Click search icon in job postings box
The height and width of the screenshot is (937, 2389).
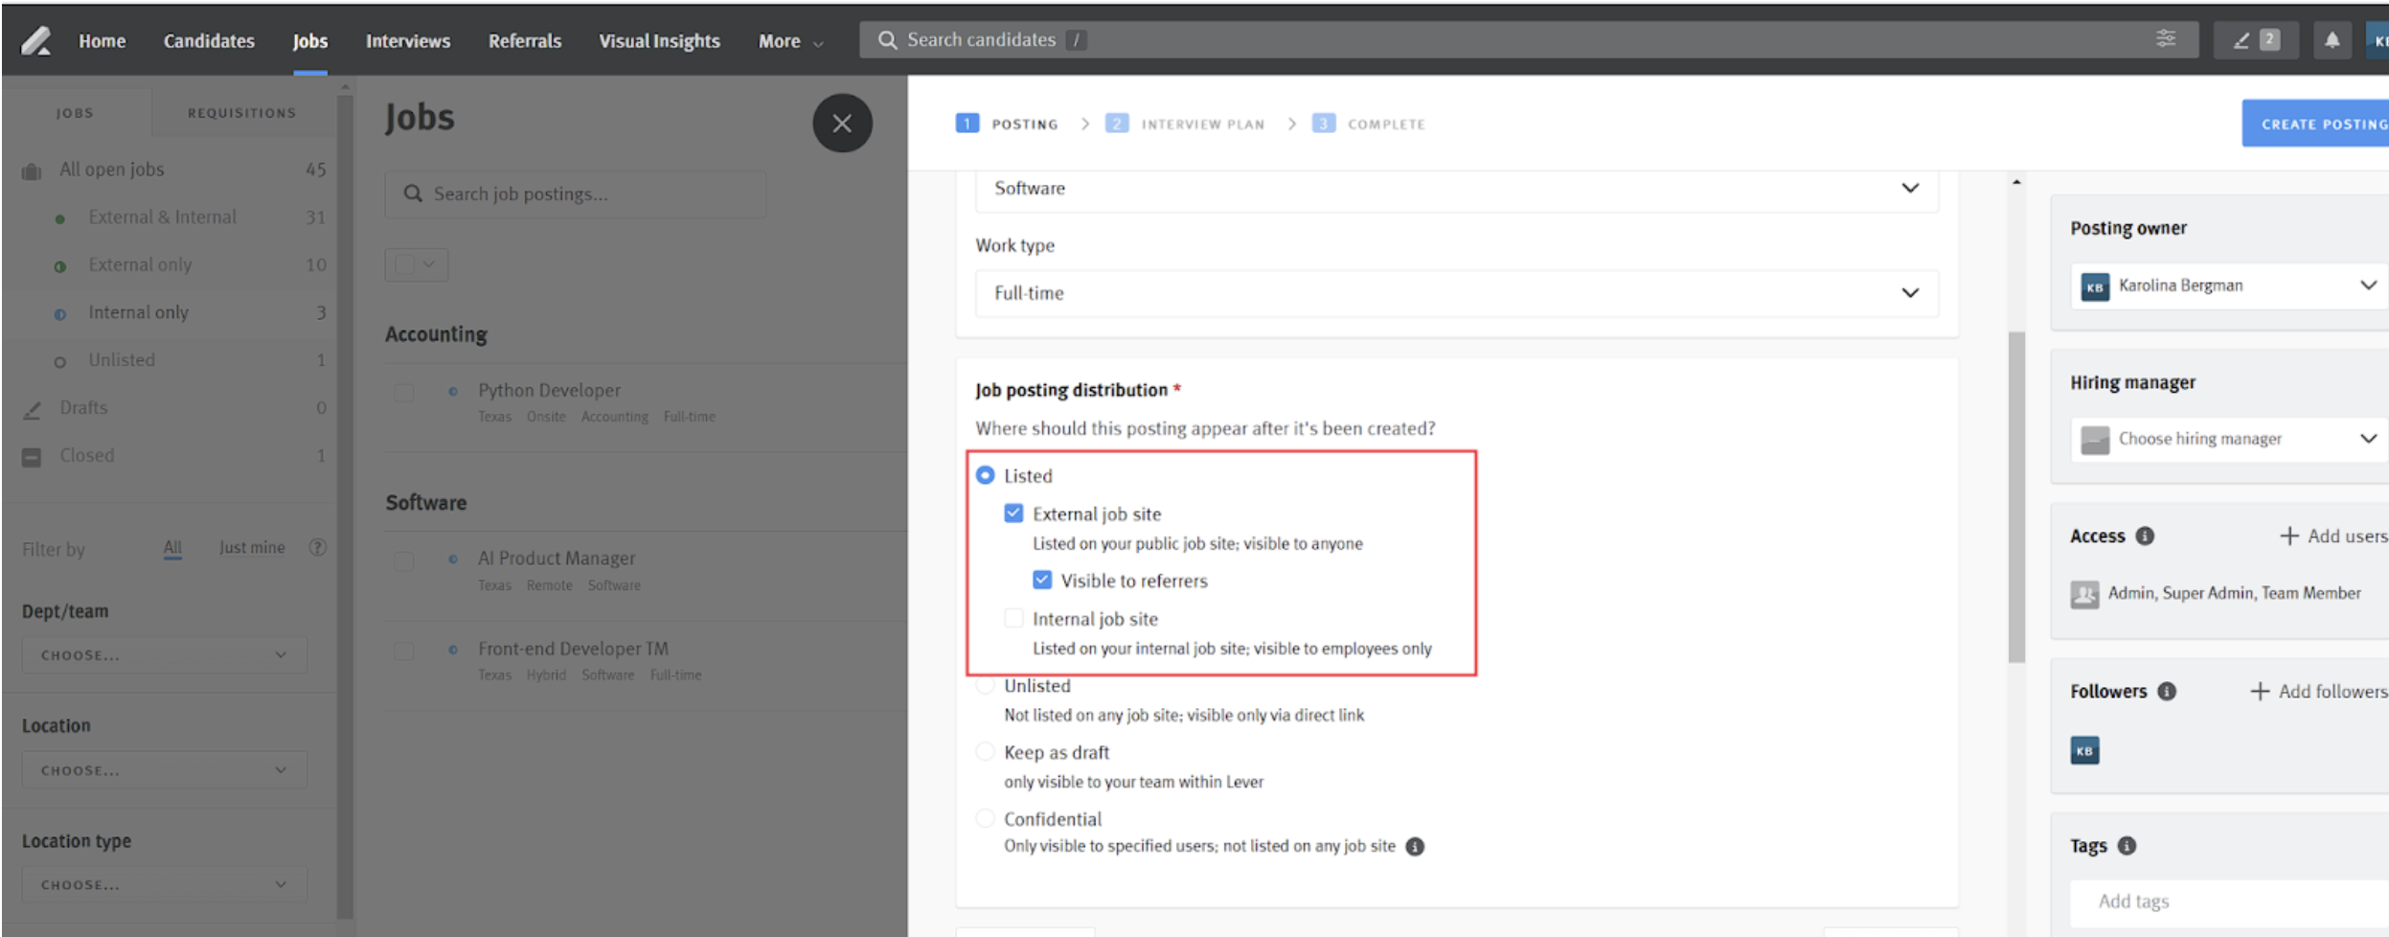[x=413, y=194]
